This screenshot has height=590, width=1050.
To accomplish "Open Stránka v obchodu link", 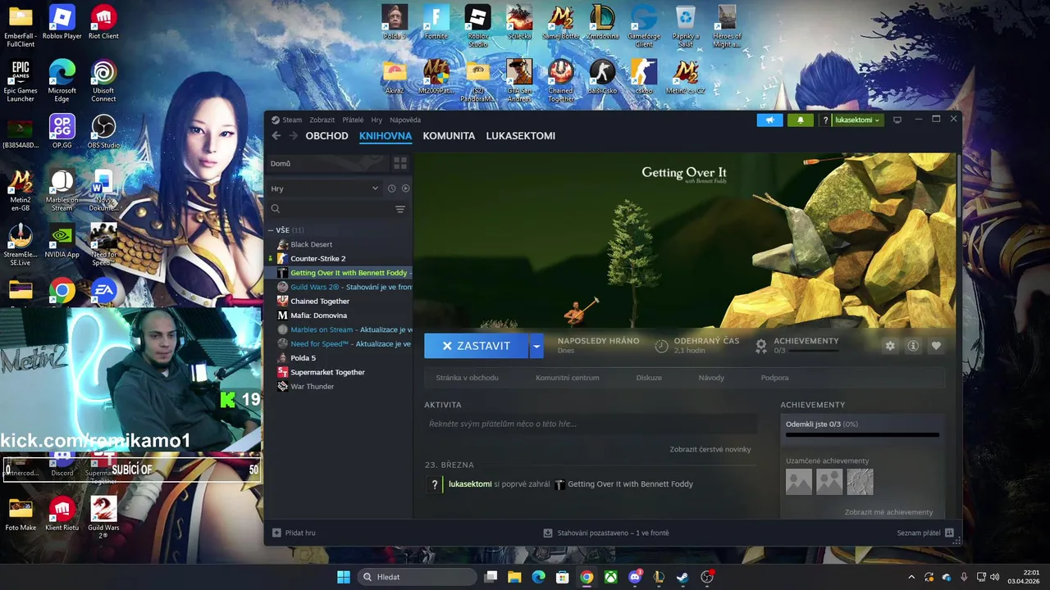I will point(467,378).
